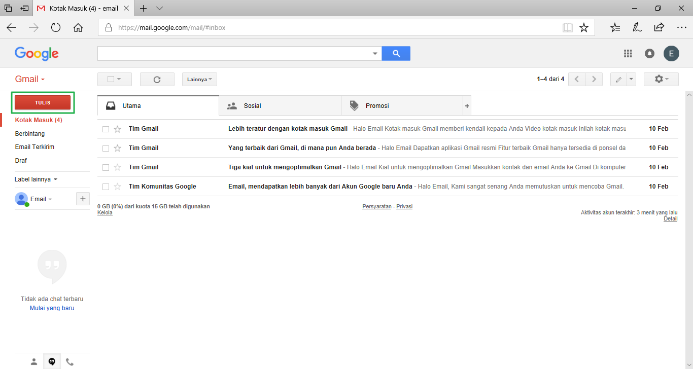The image size is (693, 369).
Task: Star the 'Yang terbaik dari Gmail' email
Action: (118, 149)
